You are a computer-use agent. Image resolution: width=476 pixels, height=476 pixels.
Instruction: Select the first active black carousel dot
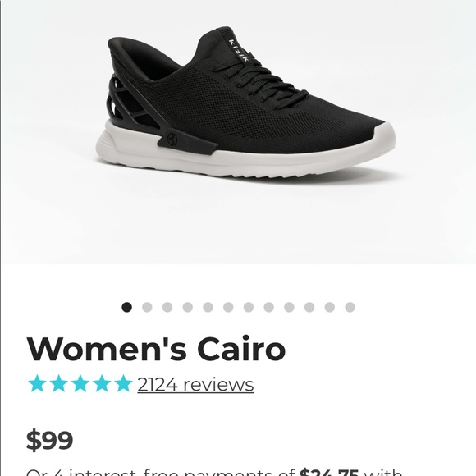pyautogui.click(x=127, y=307)
